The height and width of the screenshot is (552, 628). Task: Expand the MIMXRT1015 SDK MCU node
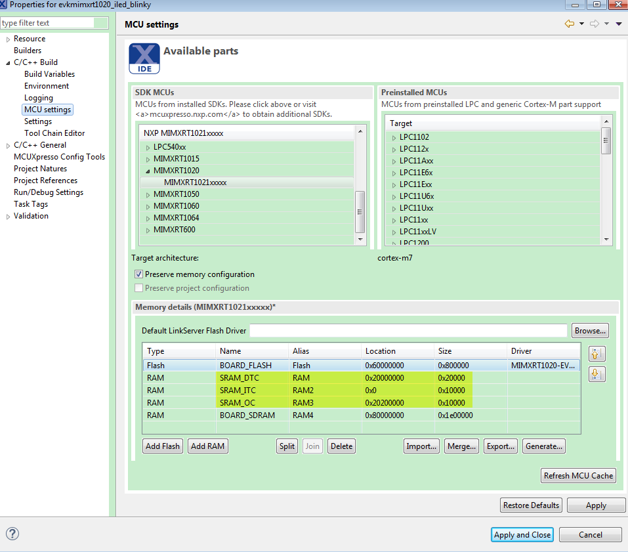tap(148, 159)
